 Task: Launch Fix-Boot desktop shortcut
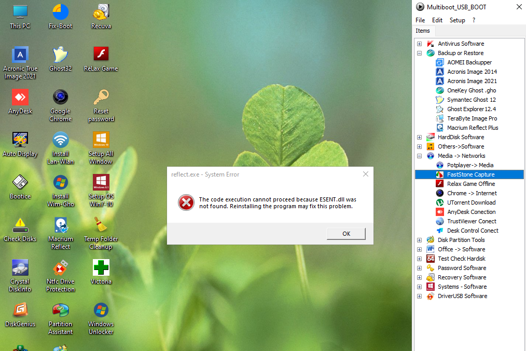(60, 17)
